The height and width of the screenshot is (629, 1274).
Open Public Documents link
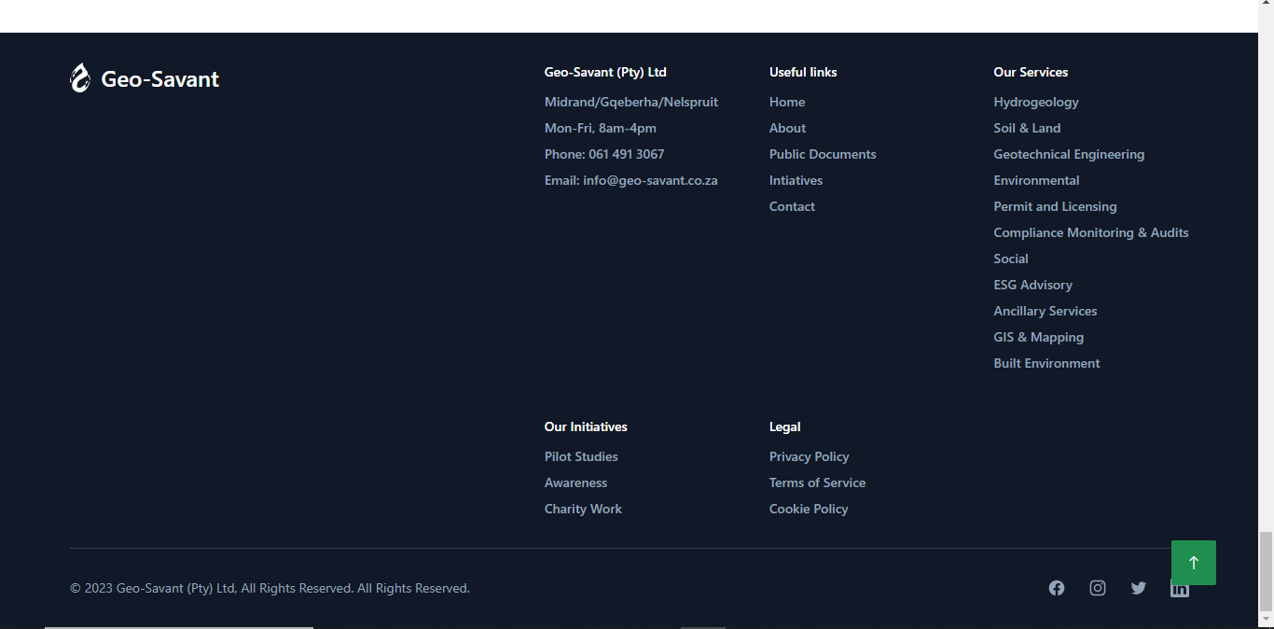click(x=822, y=154)
